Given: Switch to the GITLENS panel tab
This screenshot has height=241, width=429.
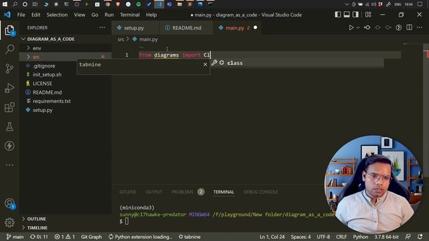Looking at the screenshot, I should (127, 192).
